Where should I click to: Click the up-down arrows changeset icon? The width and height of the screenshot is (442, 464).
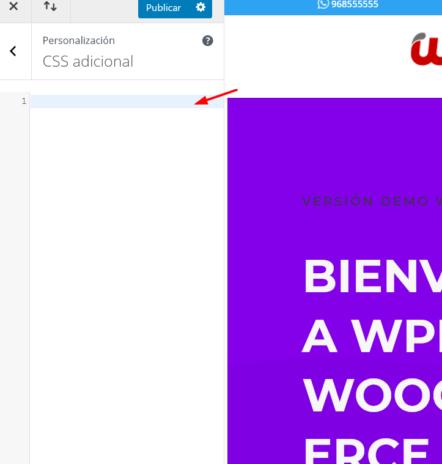tap(50, 6)
